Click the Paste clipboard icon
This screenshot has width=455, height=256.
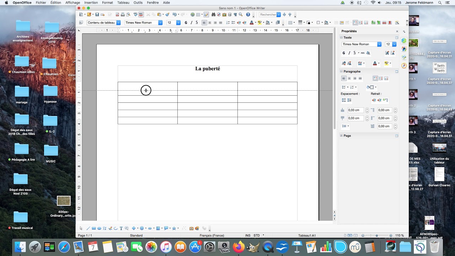[x=159, y=15]
